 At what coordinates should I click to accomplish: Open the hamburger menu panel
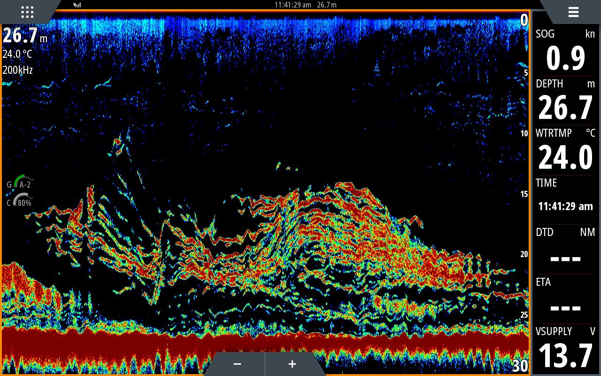(573, 12)
